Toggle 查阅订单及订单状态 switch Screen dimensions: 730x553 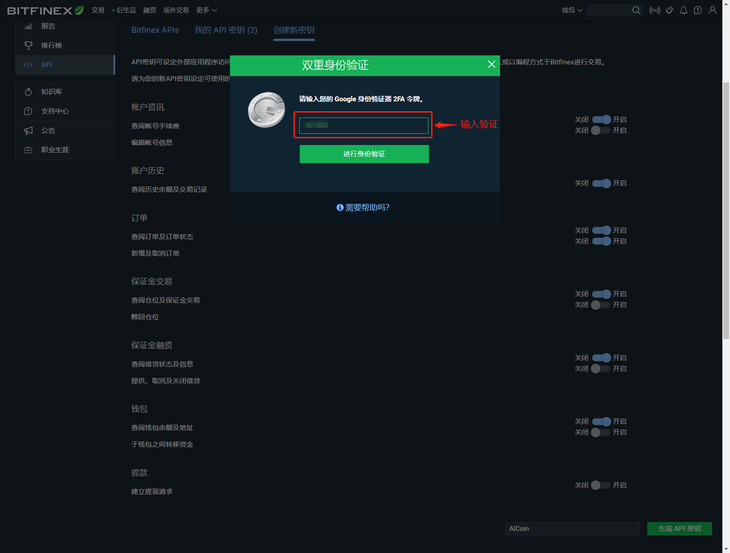pyautogui.click(x=601, y=231)
